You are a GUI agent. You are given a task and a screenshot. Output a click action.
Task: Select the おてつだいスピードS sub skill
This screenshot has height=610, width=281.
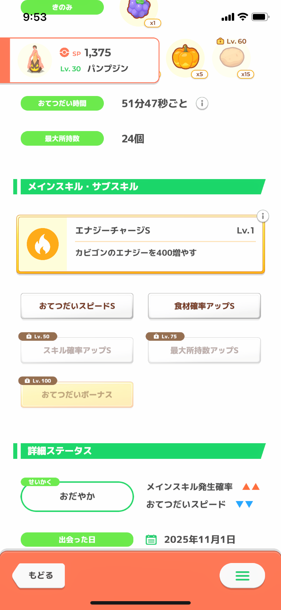[77, 306]
